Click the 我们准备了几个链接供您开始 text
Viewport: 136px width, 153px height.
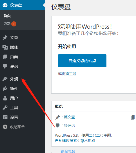pos(88,33)
